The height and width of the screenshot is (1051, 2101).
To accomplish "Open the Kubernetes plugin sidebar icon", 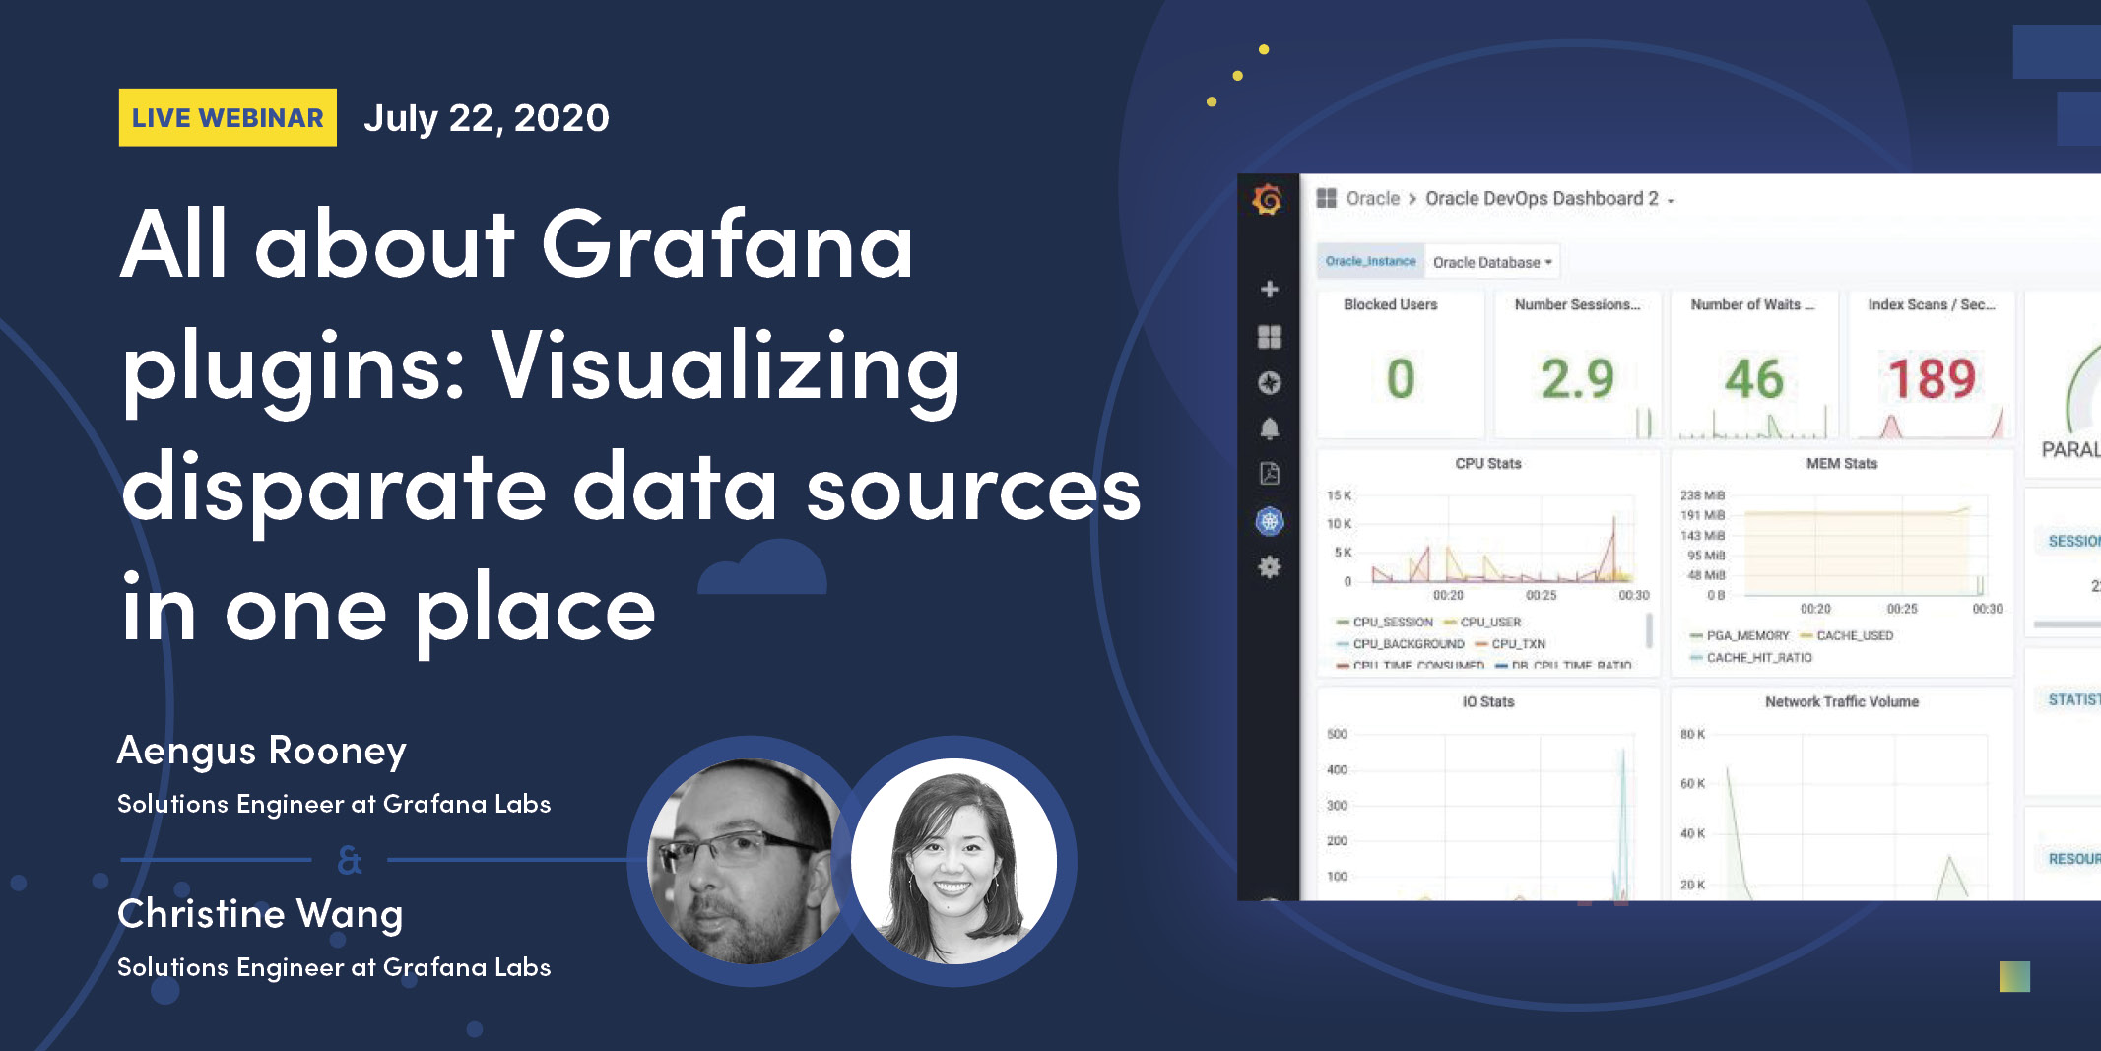I will coord(1270,521).
